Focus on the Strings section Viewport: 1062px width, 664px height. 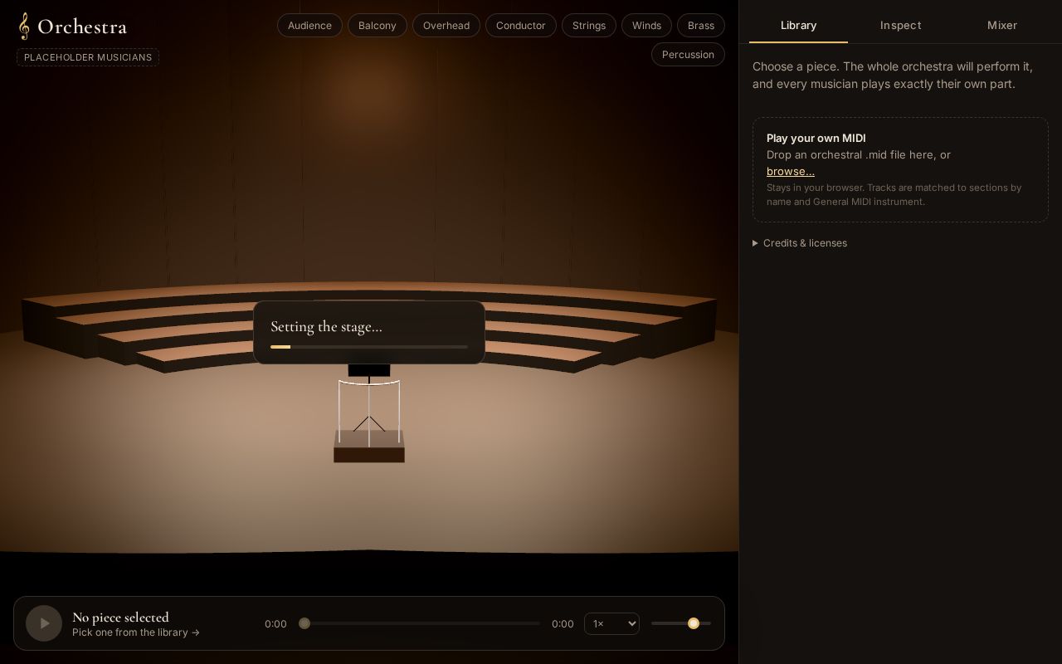pyautogui.click(x=589, y=26)
